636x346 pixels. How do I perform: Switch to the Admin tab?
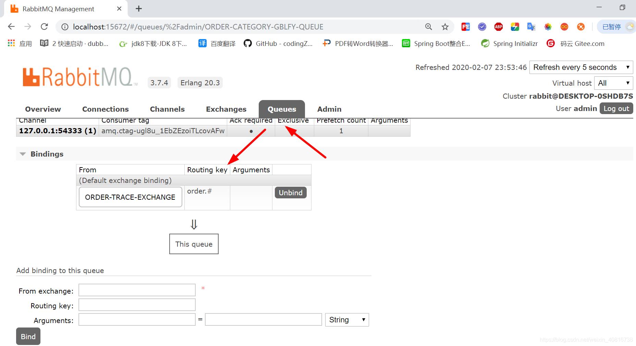329,109
